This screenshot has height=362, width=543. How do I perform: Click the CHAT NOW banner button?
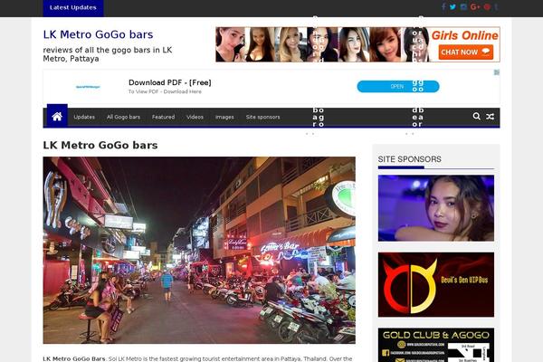point(466,52)
